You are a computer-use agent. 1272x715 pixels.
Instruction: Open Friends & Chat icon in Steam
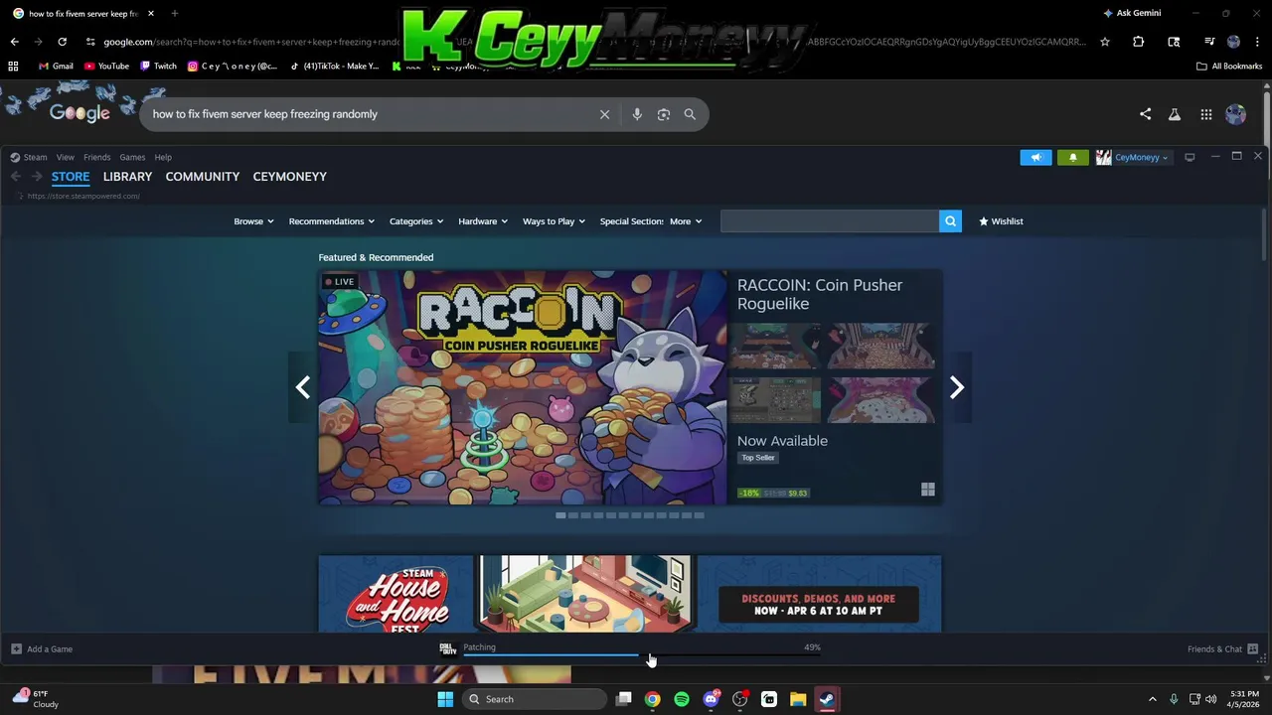tap(1252, 648)
